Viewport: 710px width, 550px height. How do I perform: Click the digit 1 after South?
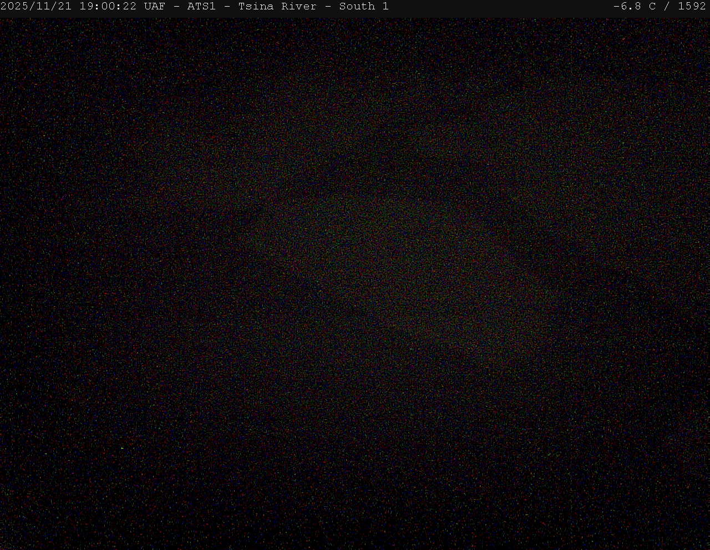pos(386,7)
